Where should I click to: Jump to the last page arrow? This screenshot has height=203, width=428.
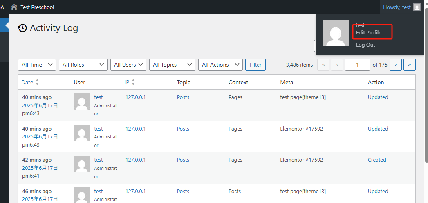(x=410, y=65)
